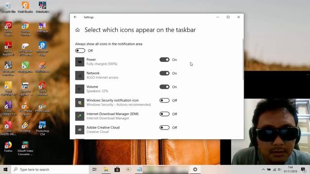Select the Corel CONNECT X7 shortcut
This screenshot has height=174, width=310.
coord(8,108)
